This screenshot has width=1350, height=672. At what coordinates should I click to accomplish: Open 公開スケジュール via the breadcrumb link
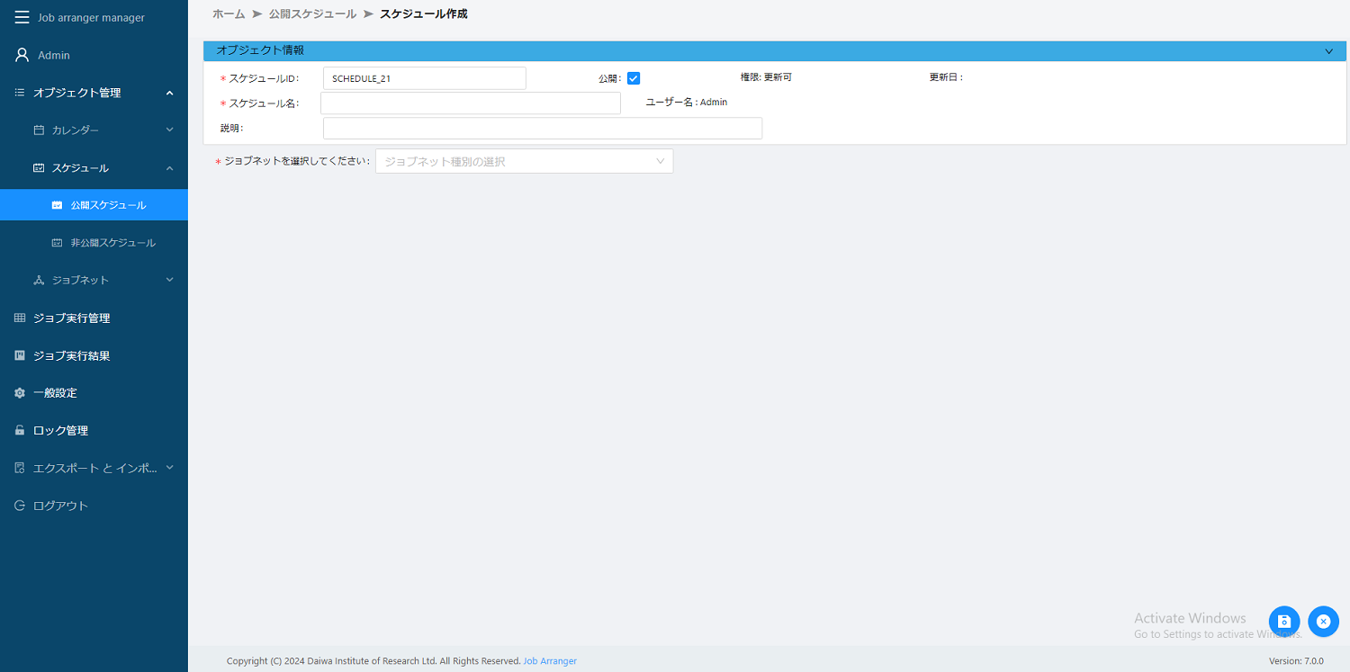pos(311,13)
